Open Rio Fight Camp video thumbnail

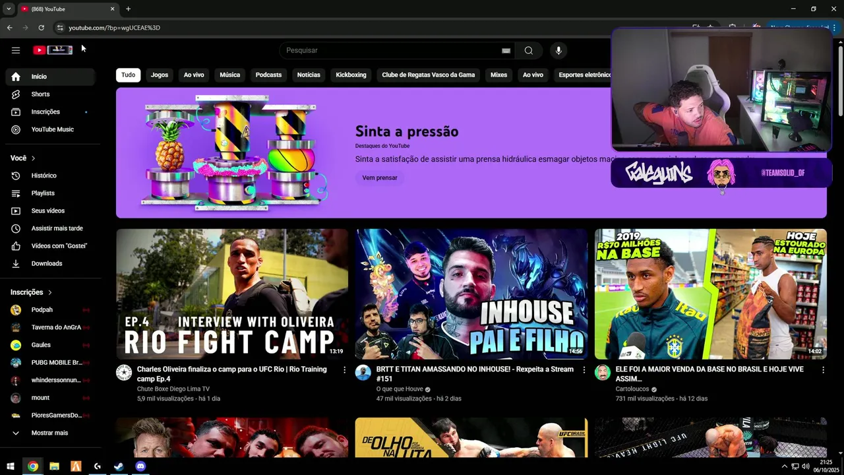[232, 294]
